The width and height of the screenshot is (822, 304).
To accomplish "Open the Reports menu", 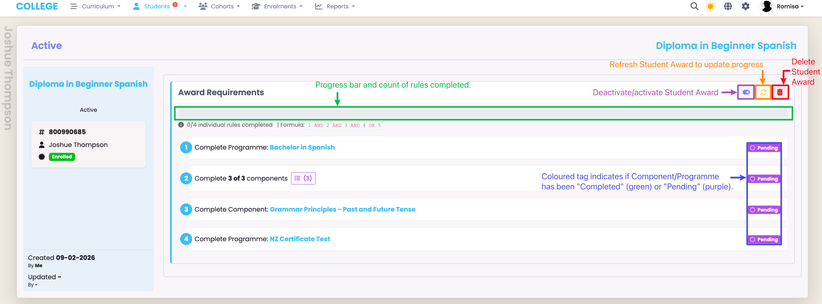I will pos(335,6).
